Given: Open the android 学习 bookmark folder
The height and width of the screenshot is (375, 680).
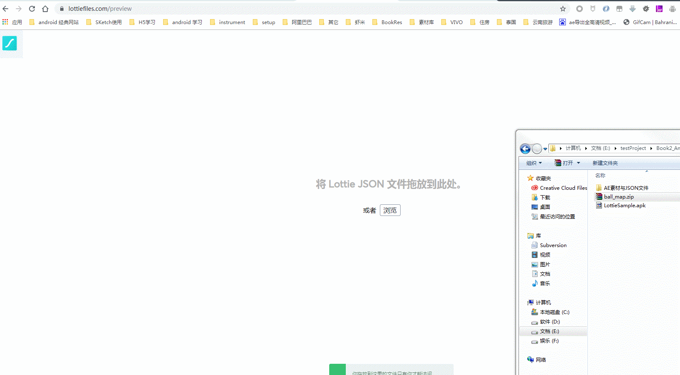Looking at the screenshot, I should [183, 22].
